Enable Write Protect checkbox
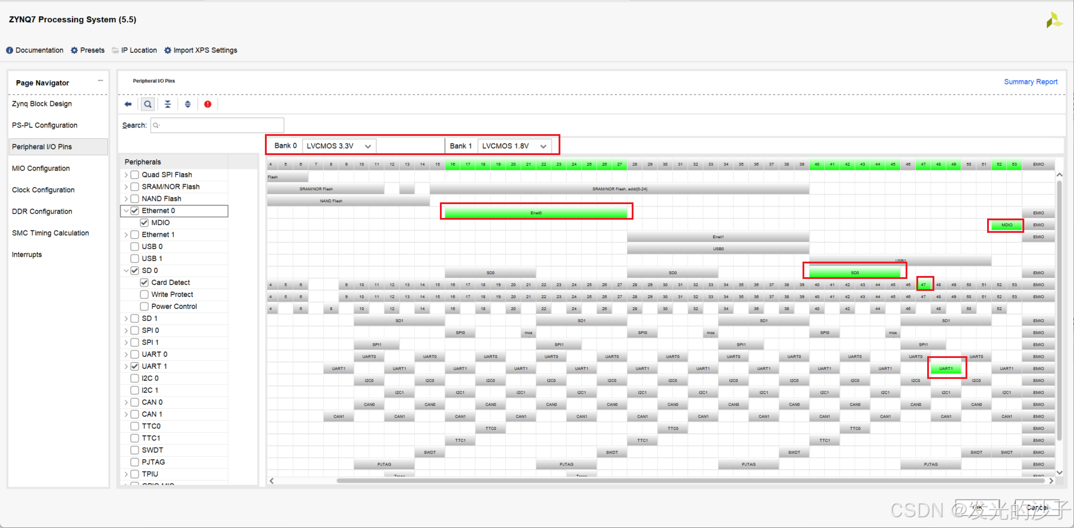This screenshot has width=1074, height=528. 144,295
